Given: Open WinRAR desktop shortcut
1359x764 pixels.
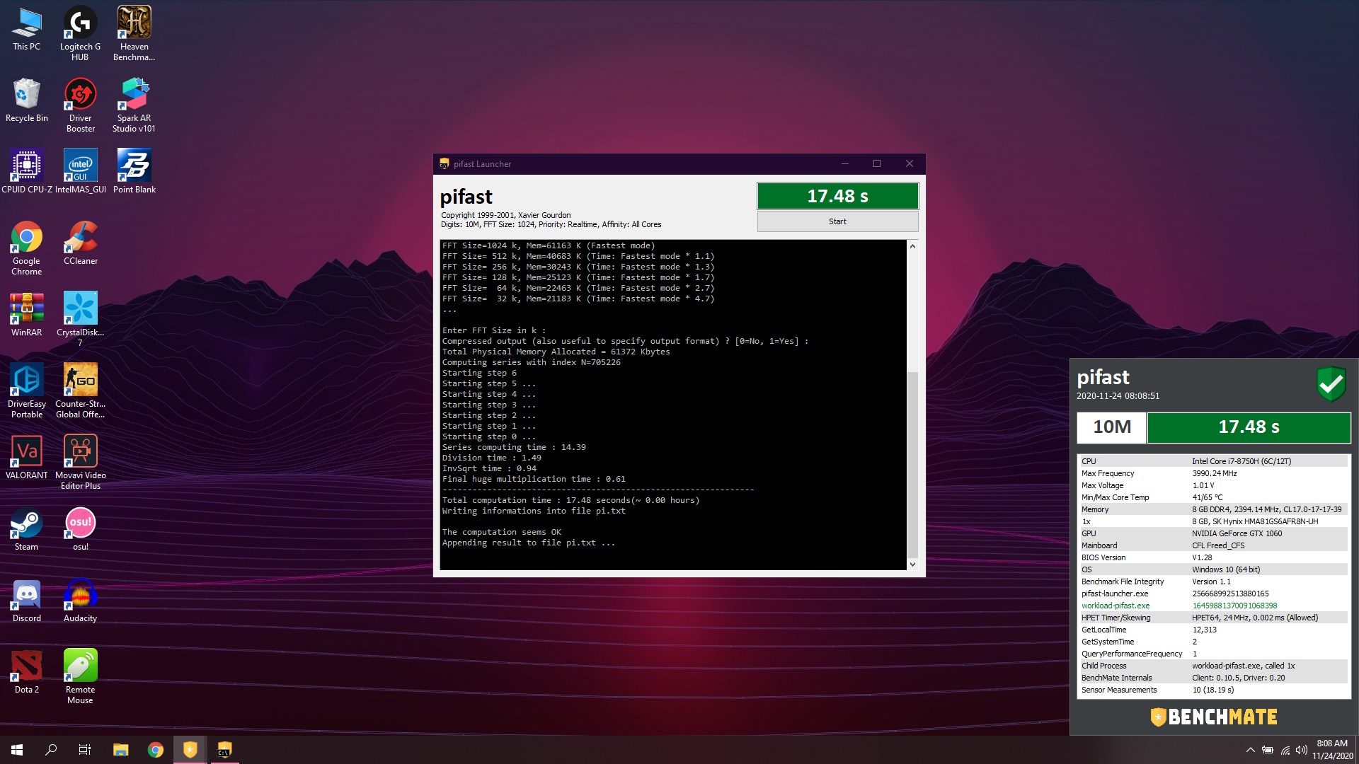Looking at the screenshot, I should [x=26, y=315].
